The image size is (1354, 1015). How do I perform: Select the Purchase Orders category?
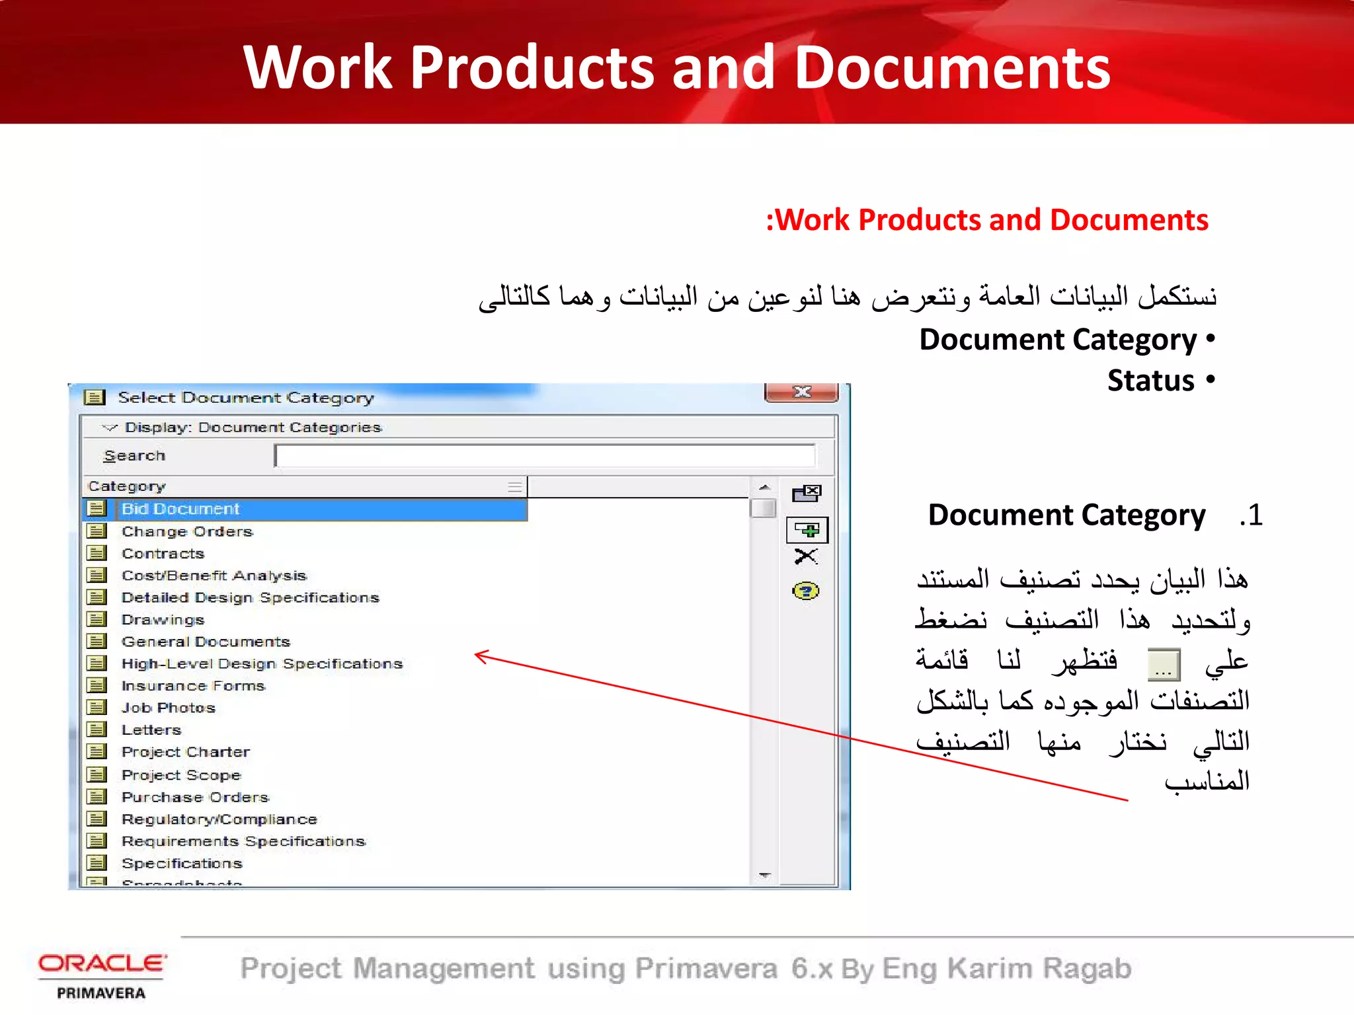(195, 797)
